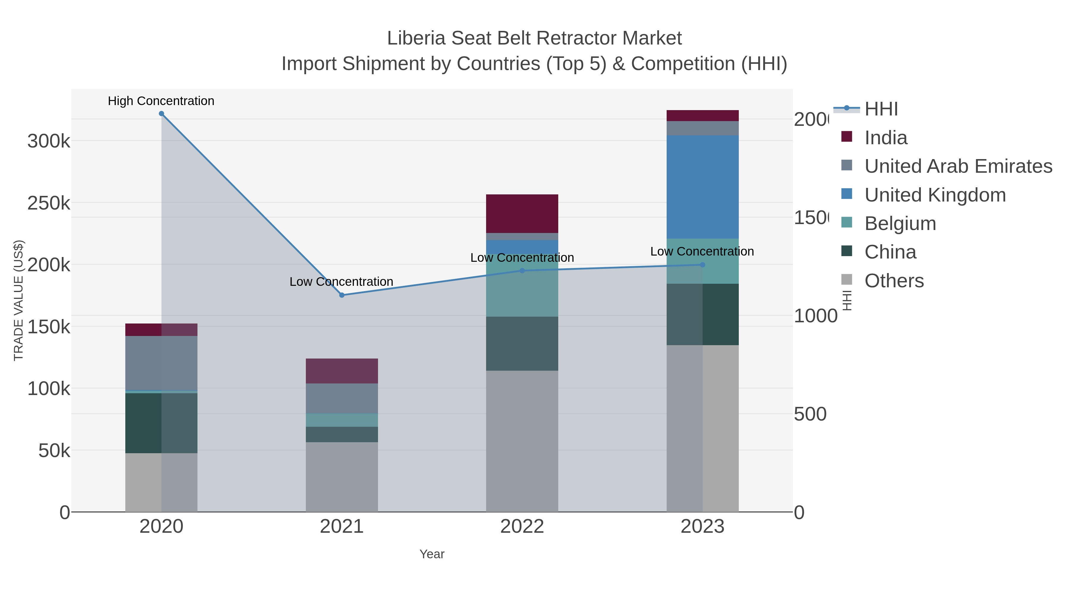This screenshot has width=1069, height=601.
Task: Click the United Arab Emirates slate legend swatch
Action: coord(847,165)
